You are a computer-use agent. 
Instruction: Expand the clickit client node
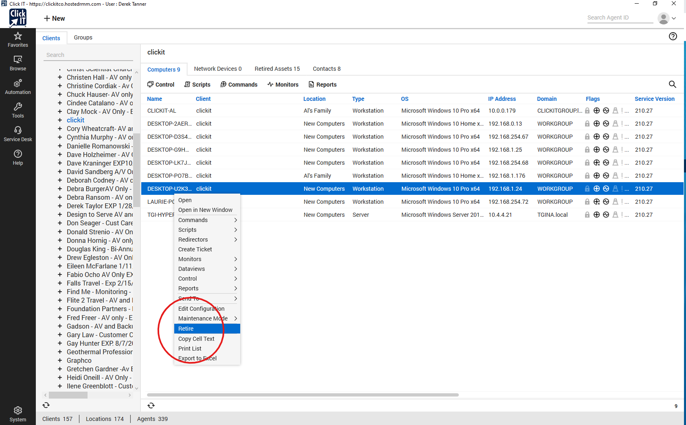click(x=60, y=120)
